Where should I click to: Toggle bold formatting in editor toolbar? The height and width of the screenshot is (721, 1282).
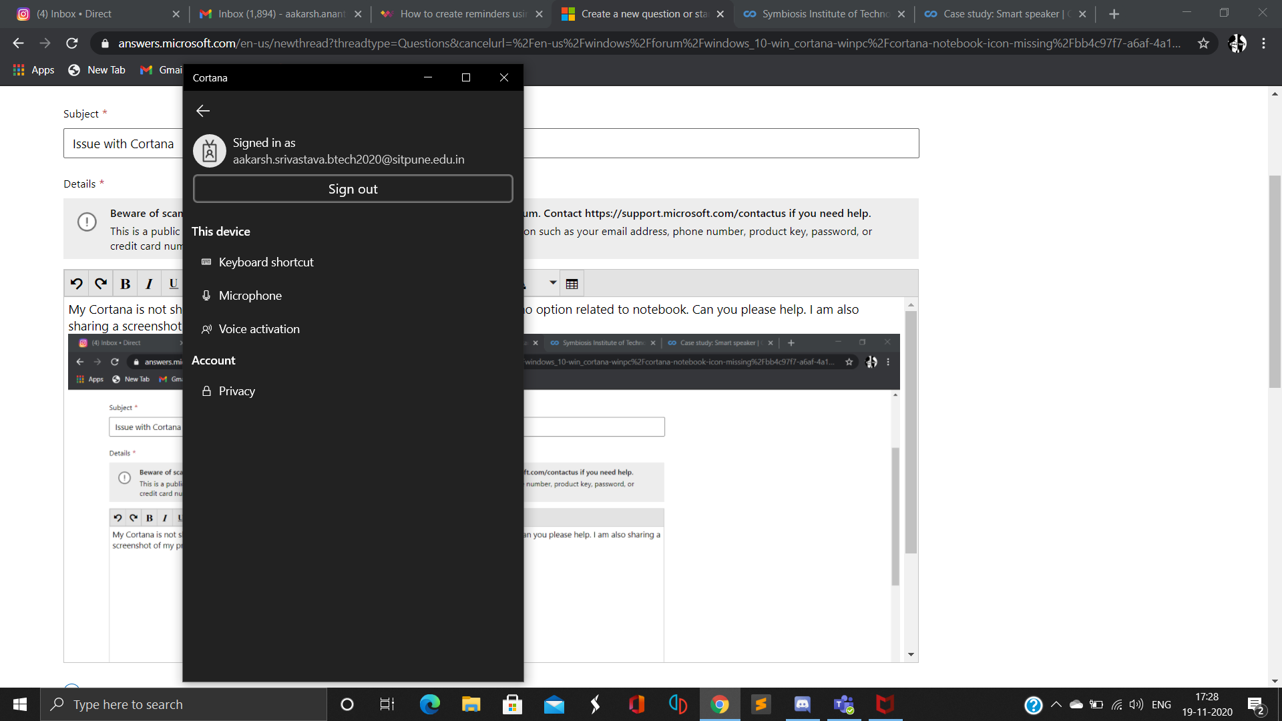[x=125, y=284]
